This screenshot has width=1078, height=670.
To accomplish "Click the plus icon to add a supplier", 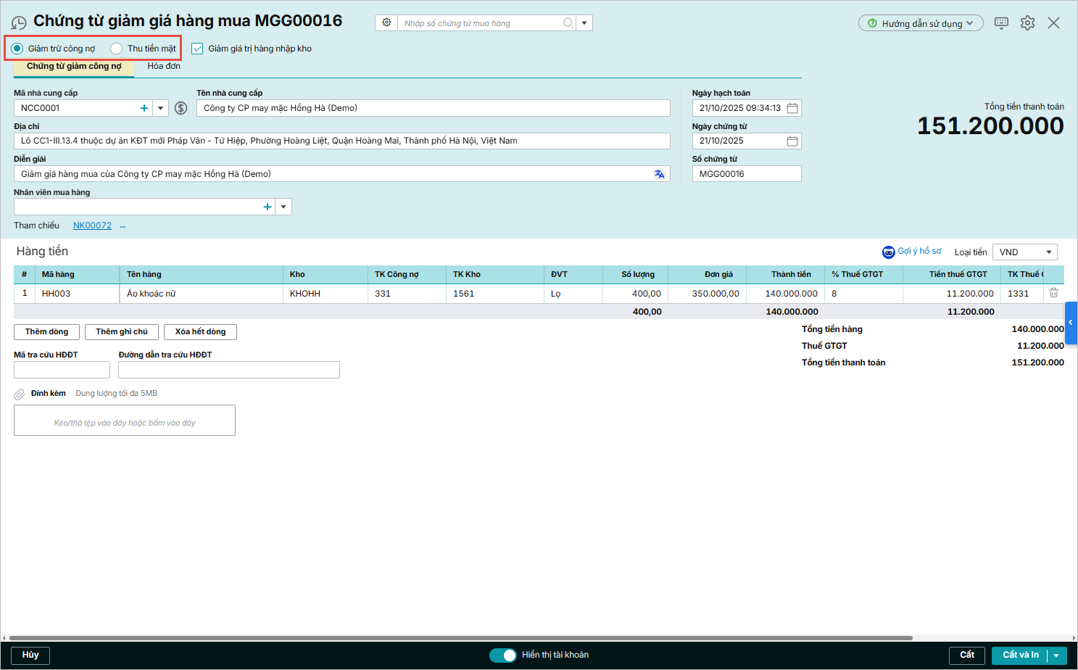I will click(144, 108).
